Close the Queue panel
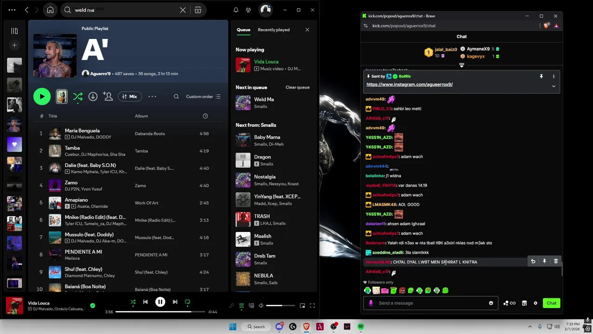Viewport: 593px width, 334px height. pos(307,30)
